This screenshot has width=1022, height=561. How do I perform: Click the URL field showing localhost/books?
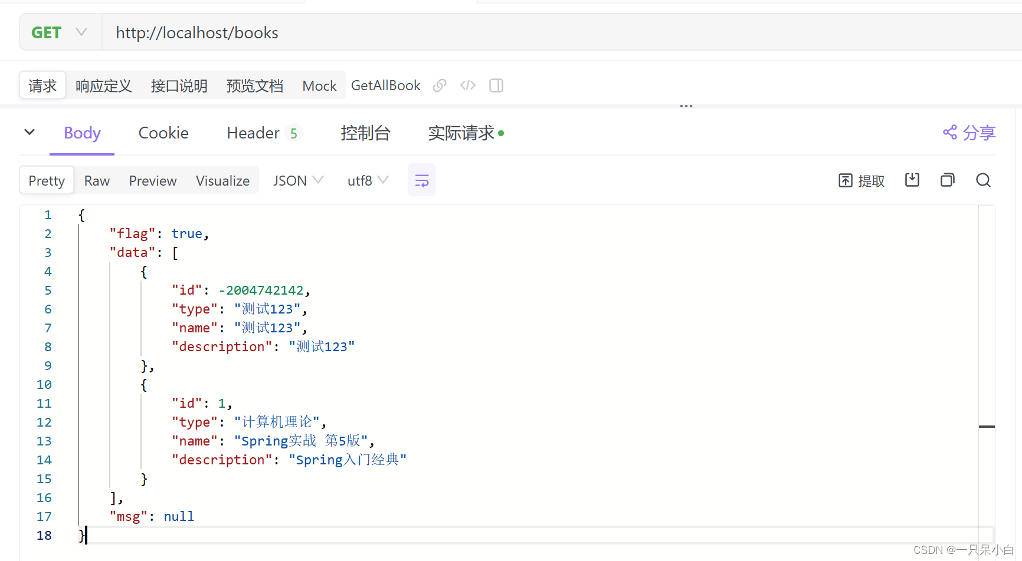pos(196,32)
